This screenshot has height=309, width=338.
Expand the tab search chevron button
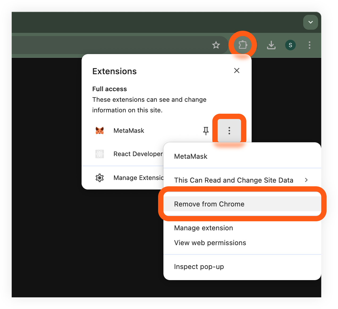tap(311, 22)
